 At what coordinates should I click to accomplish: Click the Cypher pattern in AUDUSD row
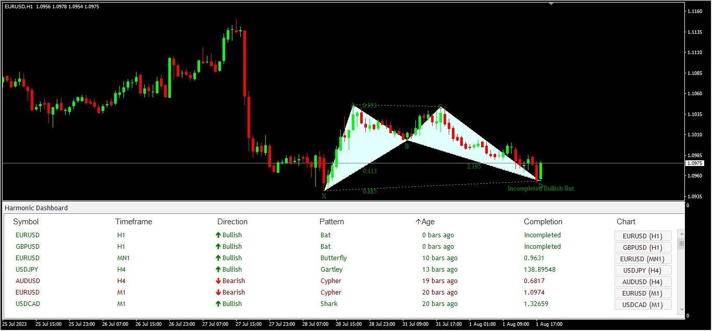click(x=331, y=281)
